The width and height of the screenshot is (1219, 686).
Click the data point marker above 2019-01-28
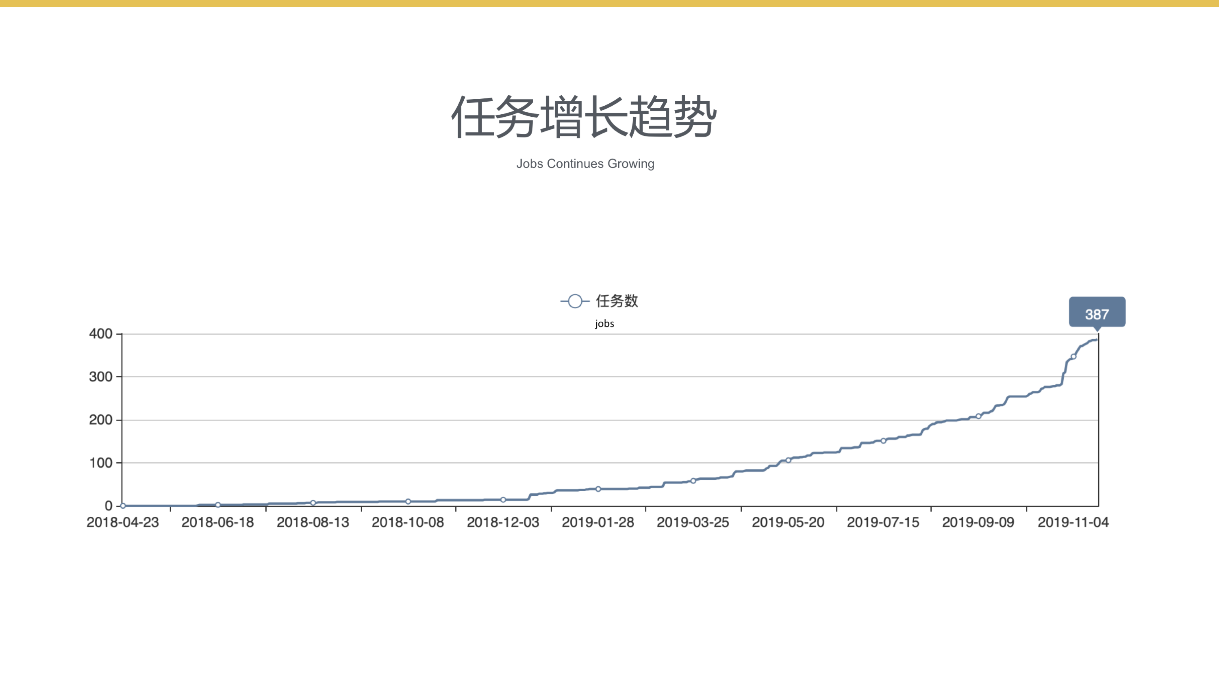point(598,489)
